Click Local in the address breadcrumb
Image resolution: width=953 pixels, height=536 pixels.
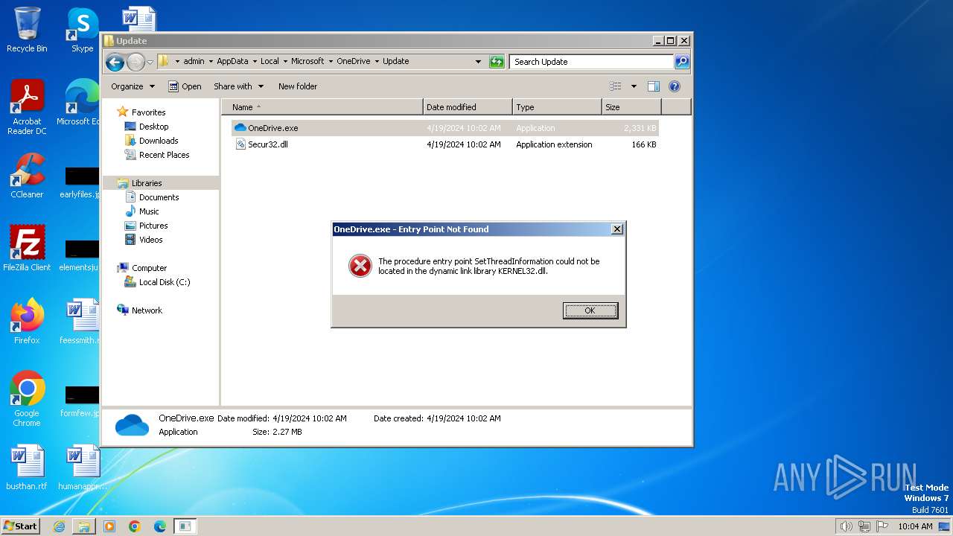(270, 62)
